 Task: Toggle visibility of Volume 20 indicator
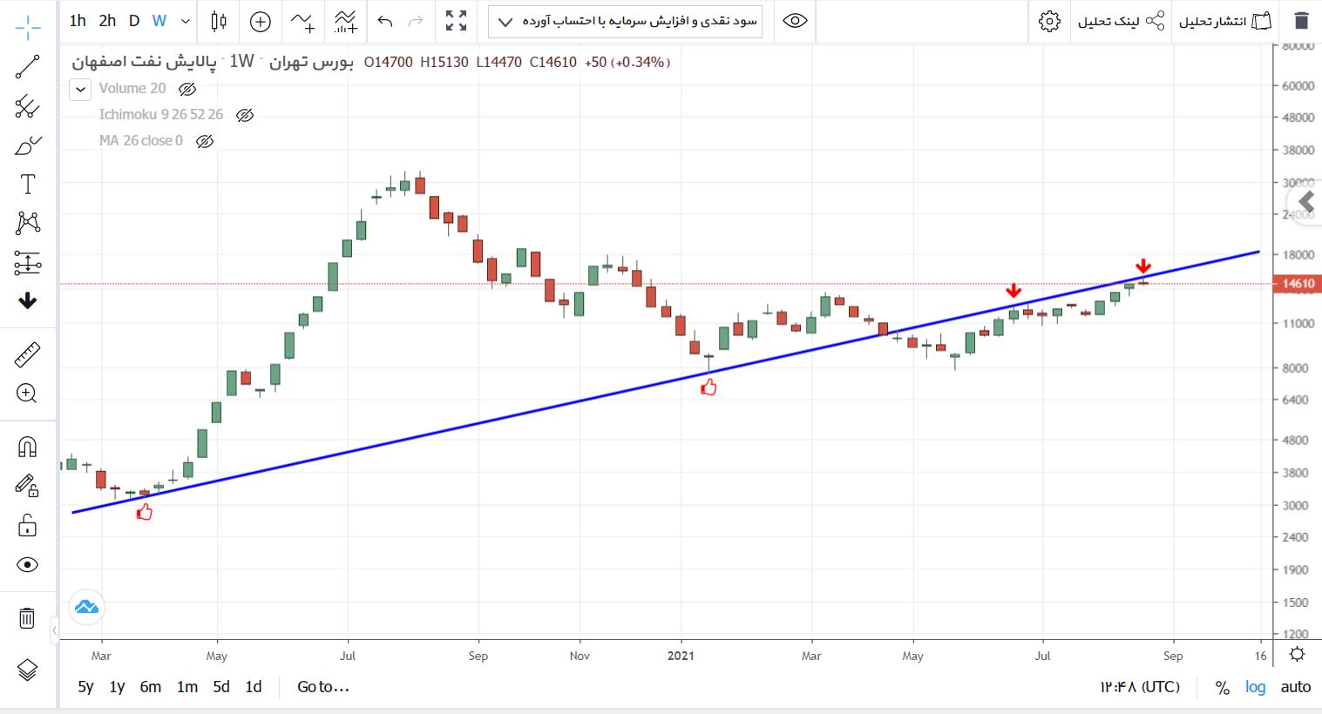[x=187, y=89]
